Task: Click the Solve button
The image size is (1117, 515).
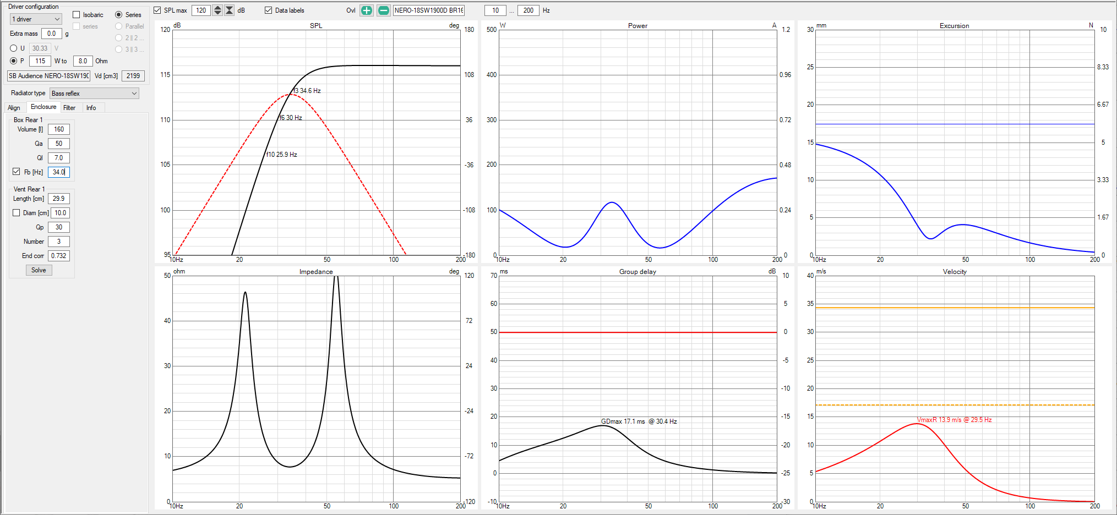Action: (39, 270)
